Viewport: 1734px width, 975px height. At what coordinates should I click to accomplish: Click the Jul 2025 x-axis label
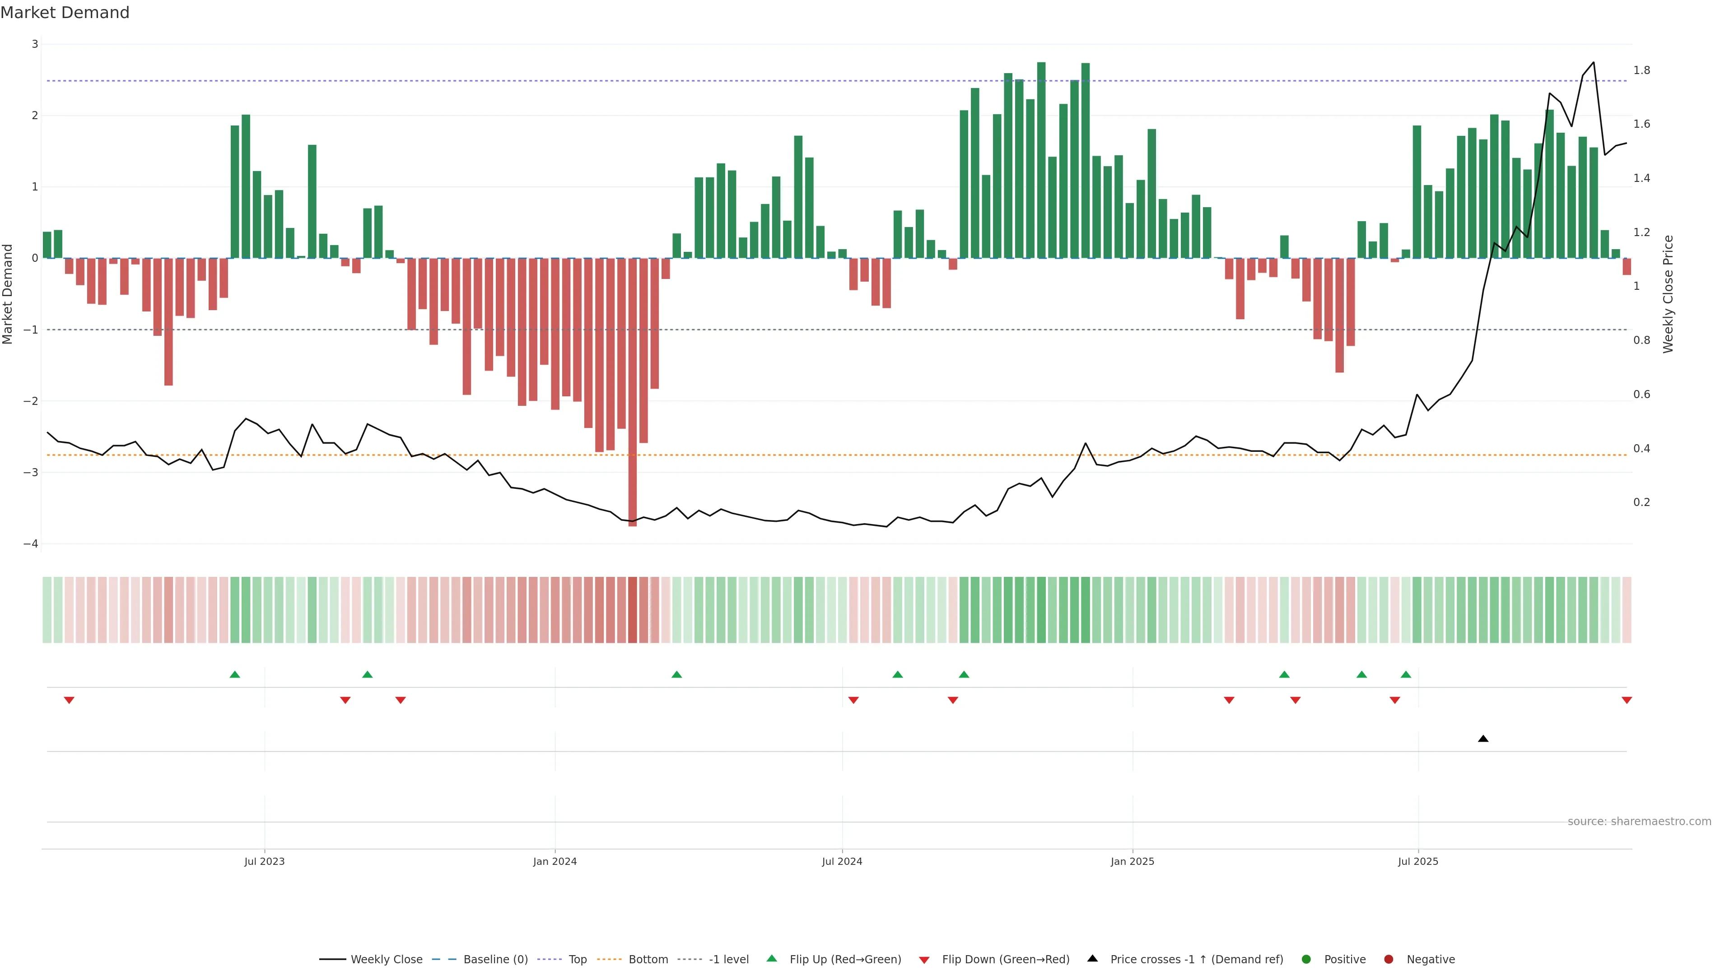[1417, 861]
